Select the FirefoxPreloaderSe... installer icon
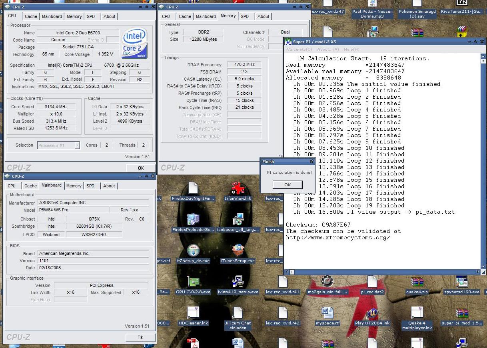 (193, 220)
